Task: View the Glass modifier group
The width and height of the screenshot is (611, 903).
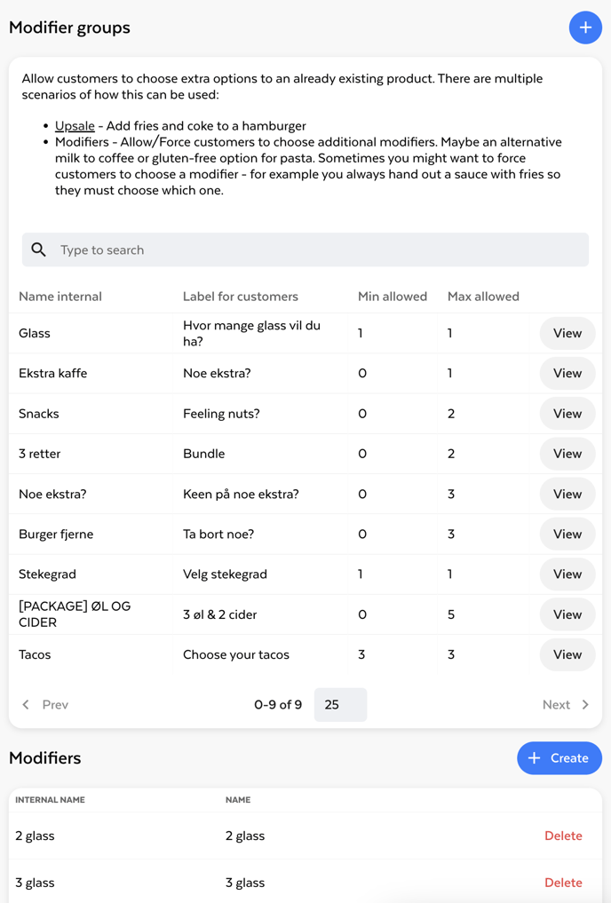Action: click(567, 333)
